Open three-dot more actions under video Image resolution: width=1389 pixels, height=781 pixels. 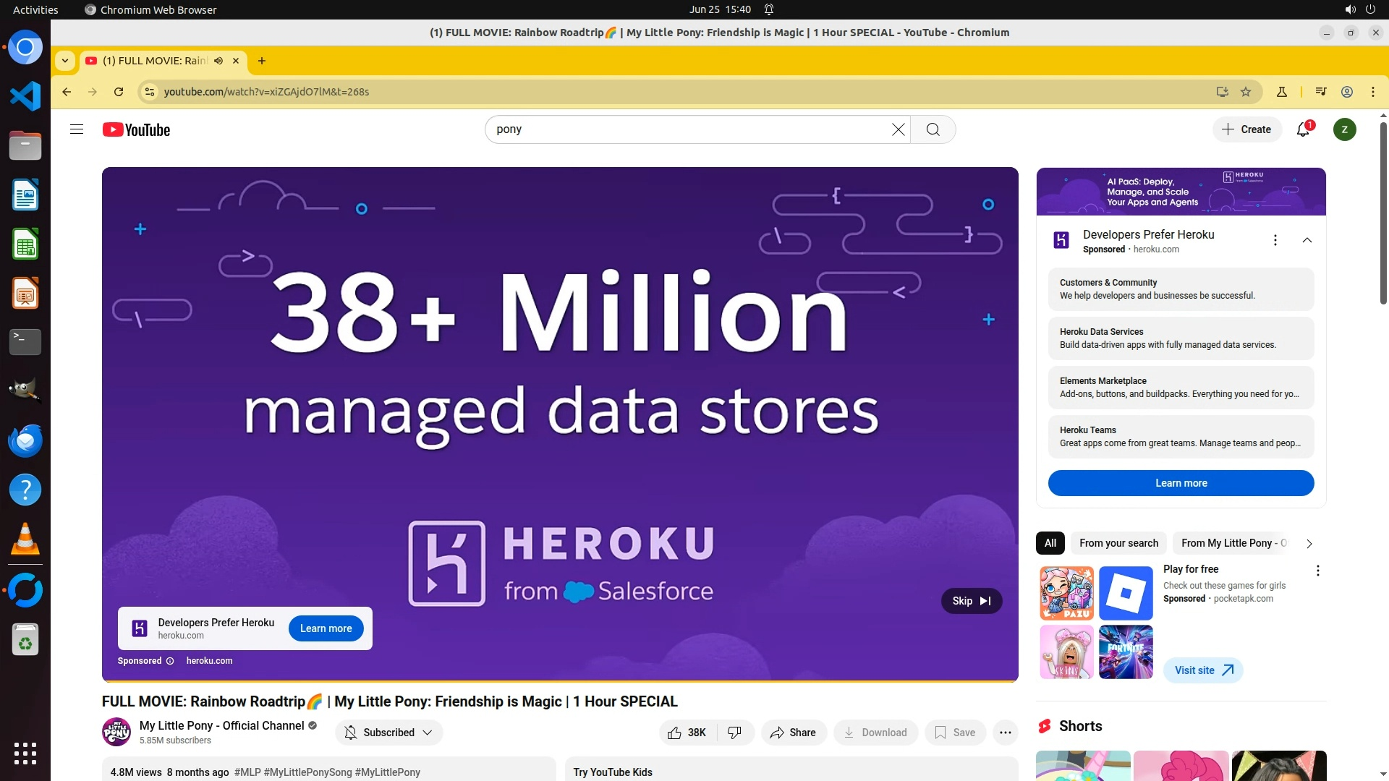[1005, 733]
